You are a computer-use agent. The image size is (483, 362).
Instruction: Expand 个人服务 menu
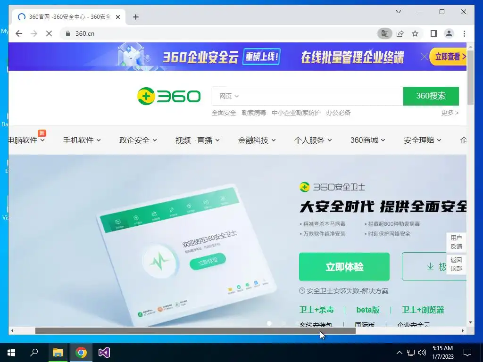click(x=313, y=140)
